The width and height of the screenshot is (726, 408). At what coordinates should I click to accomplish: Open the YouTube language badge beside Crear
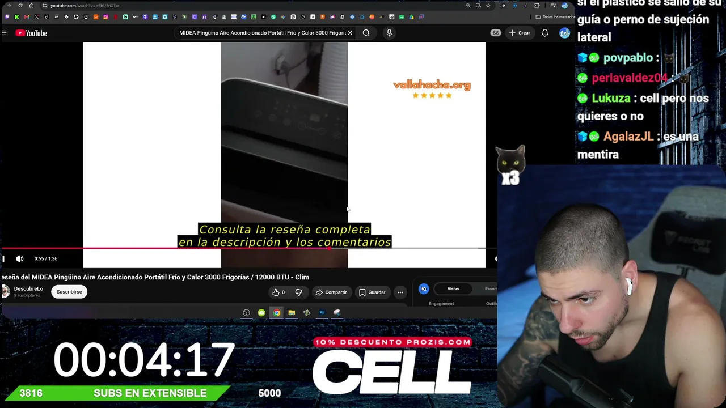point(496,33)
